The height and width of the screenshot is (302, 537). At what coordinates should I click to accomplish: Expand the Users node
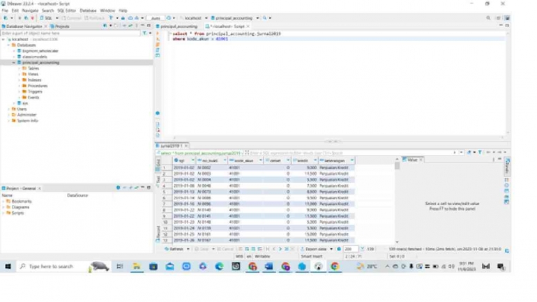[x=9, y=110]
